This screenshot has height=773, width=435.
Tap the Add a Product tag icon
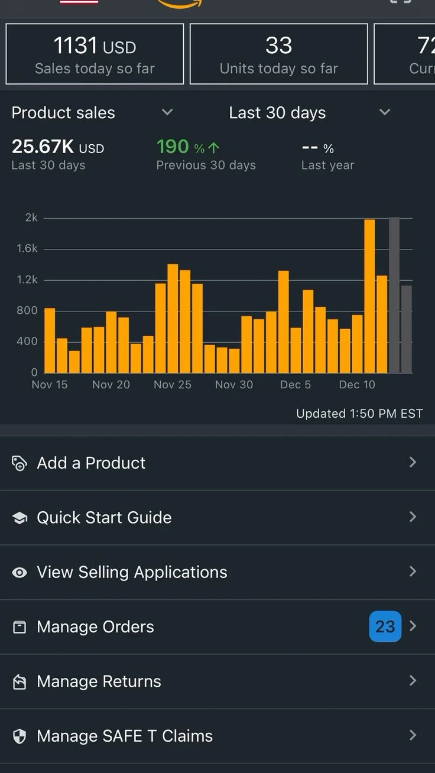click(x=20, y=463)
